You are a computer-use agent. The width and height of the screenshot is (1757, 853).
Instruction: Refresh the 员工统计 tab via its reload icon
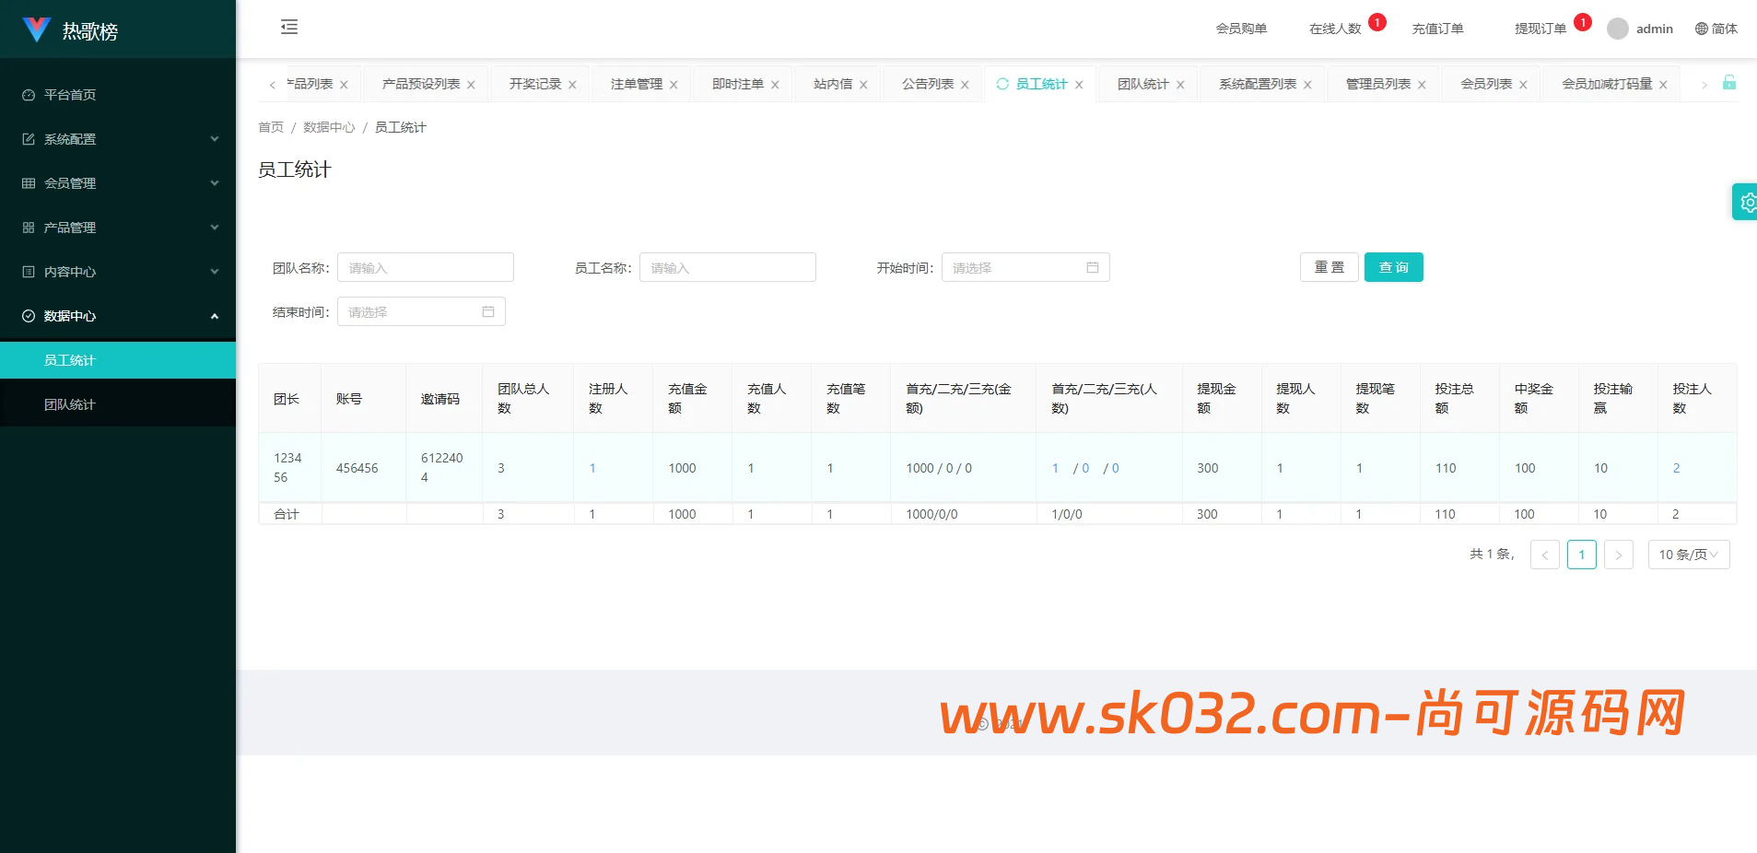1002,84
